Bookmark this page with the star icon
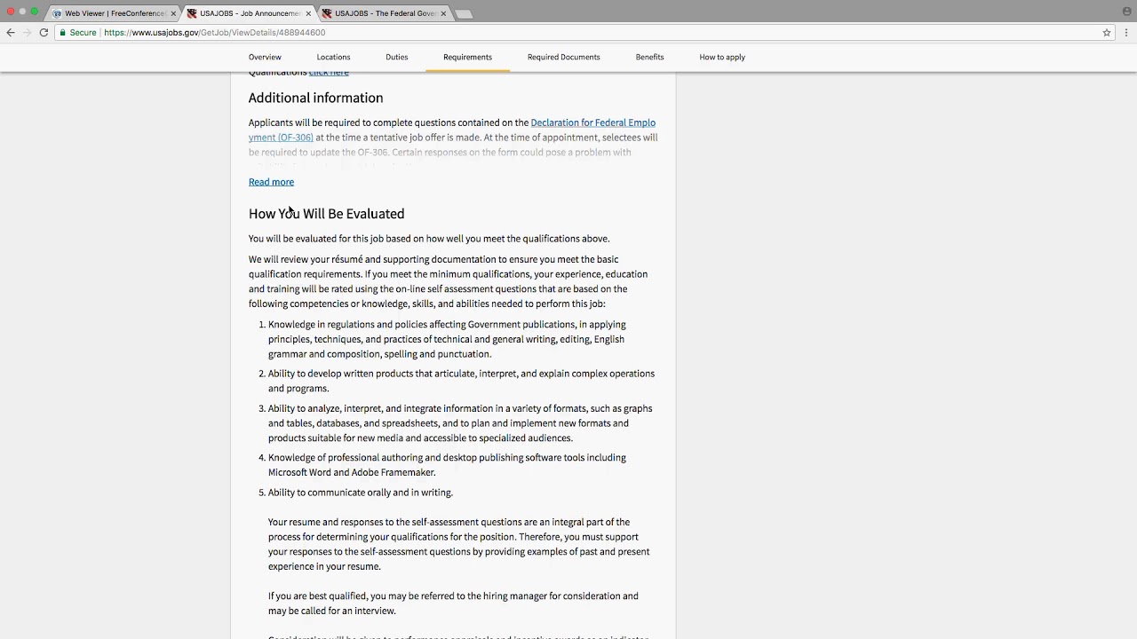Viewport: 1137px width, 639px height. (1107, 33)
